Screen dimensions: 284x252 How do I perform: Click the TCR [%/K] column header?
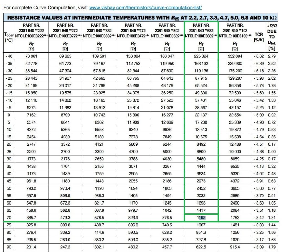258,36
